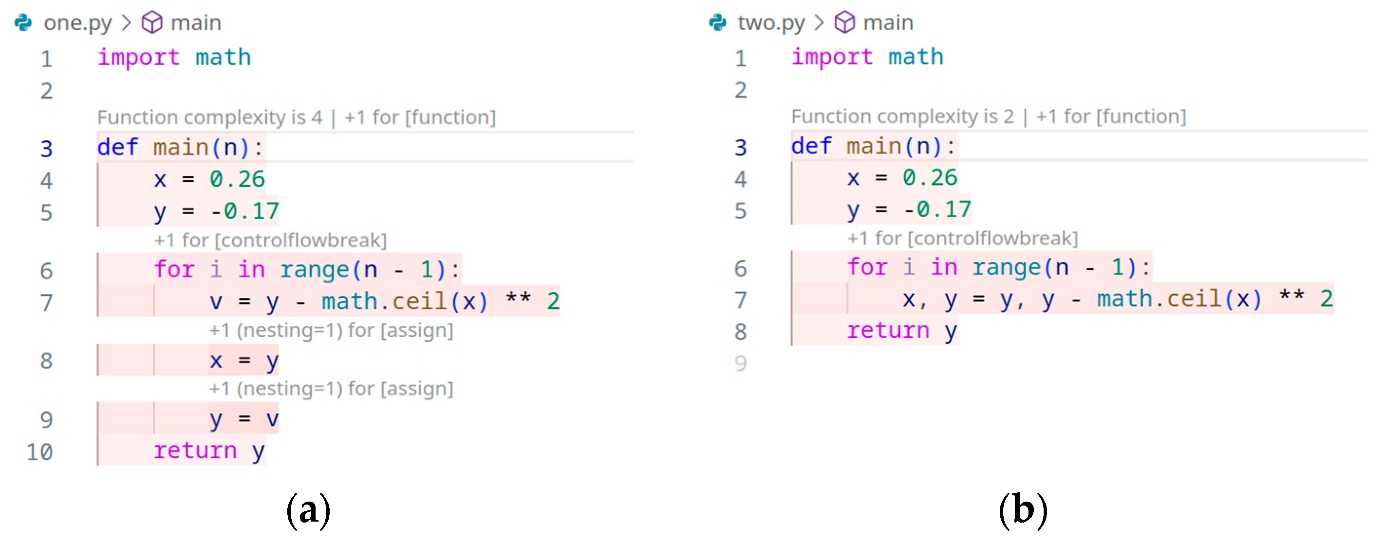Select the main symbol in one.py breadcrumb

pos(196,22)
